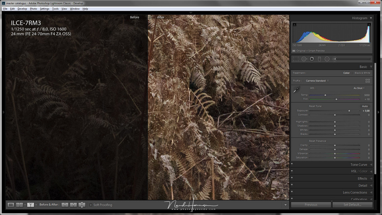Screen dimensions: 382x215
Task: Expand the Tone Curve panel
Action: coord(371,165)
